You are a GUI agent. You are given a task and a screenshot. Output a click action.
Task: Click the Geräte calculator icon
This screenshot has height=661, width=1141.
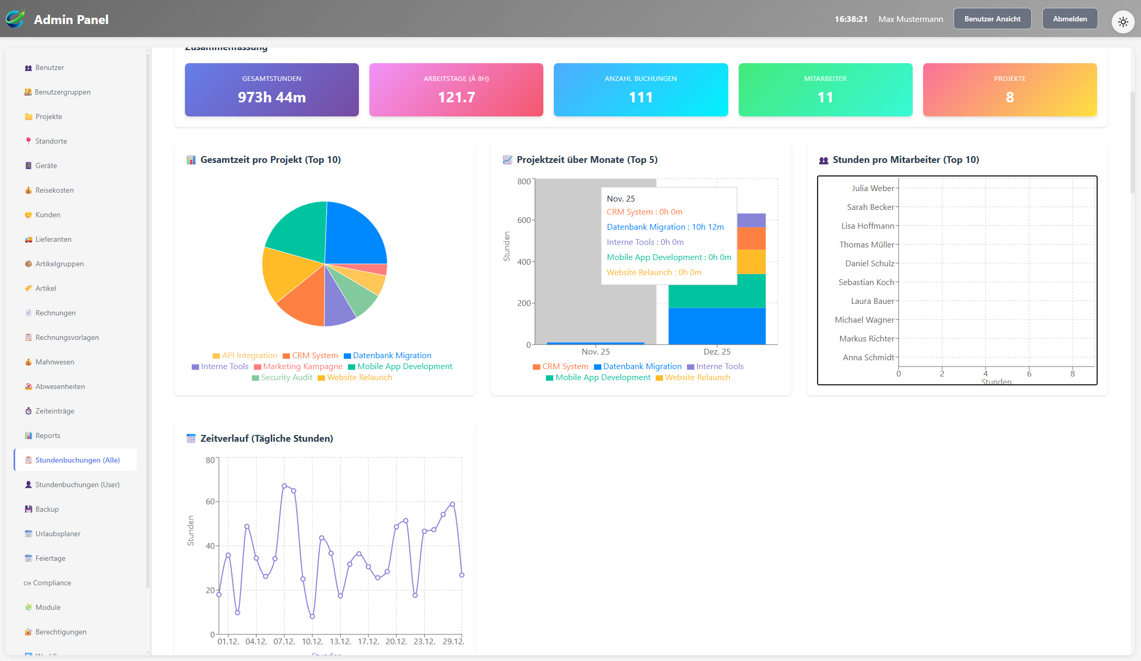point(28,166)
